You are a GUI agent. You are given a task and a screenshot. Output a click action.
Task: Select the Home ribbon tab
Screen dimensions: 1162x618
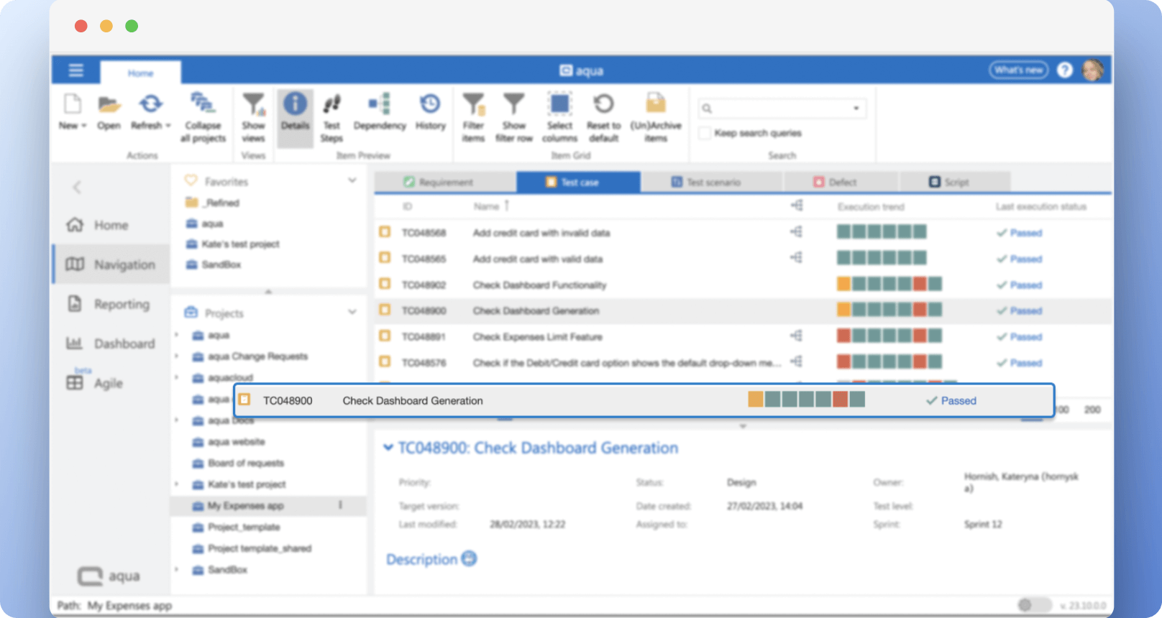[140, 73]
